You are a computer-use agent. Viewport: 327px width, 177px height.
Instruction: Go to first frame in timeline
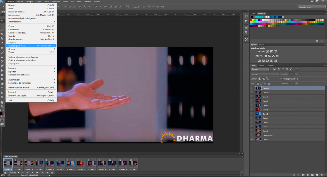22,173
